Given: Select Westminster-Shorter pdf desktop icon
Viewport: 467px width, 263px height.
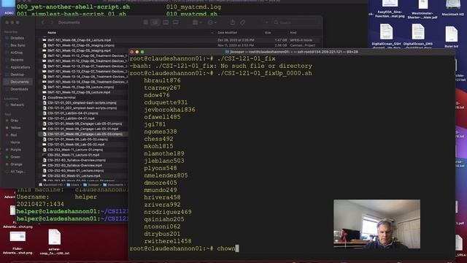Looking at the screenshot, I should click(422, 9).
